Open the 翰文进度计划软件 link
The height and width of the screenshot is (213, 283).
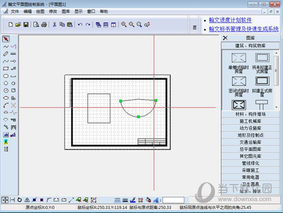pos(230,20)
